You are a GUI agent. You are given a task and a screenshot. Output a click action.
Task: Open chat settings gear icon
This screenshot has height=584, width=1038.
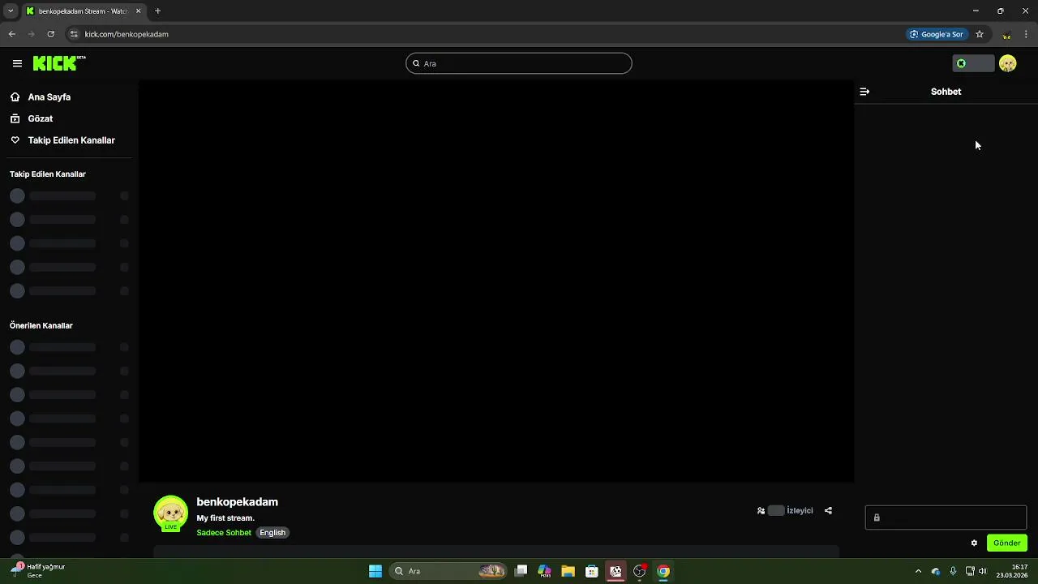[x=974, y=543]
